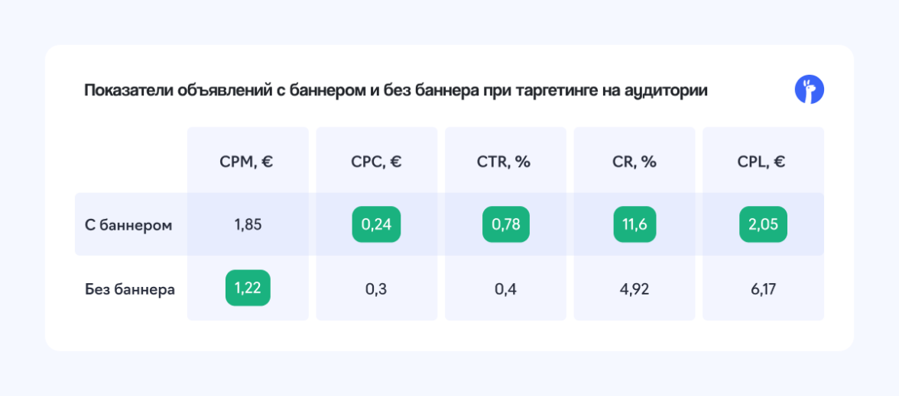The image size is (899, 396).
Task: Select the CTR, % column header
Action: 505,162
